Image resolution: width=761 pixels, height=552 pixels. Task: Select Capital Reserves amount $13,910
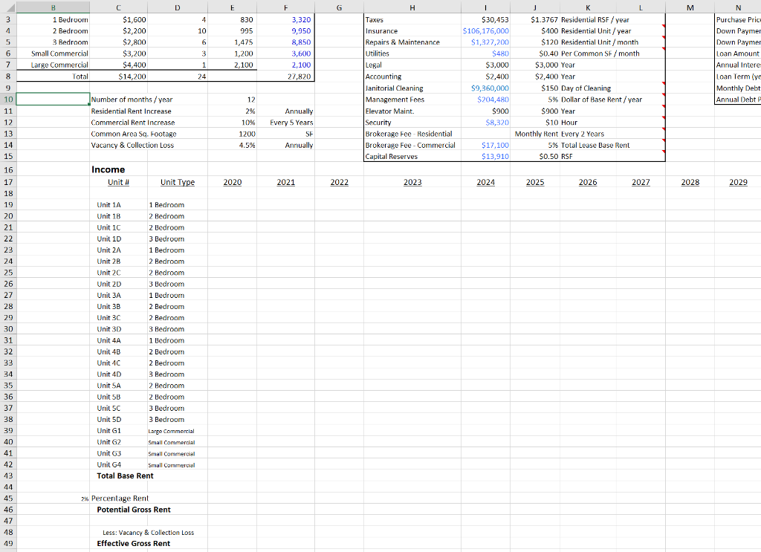[486, 157]
